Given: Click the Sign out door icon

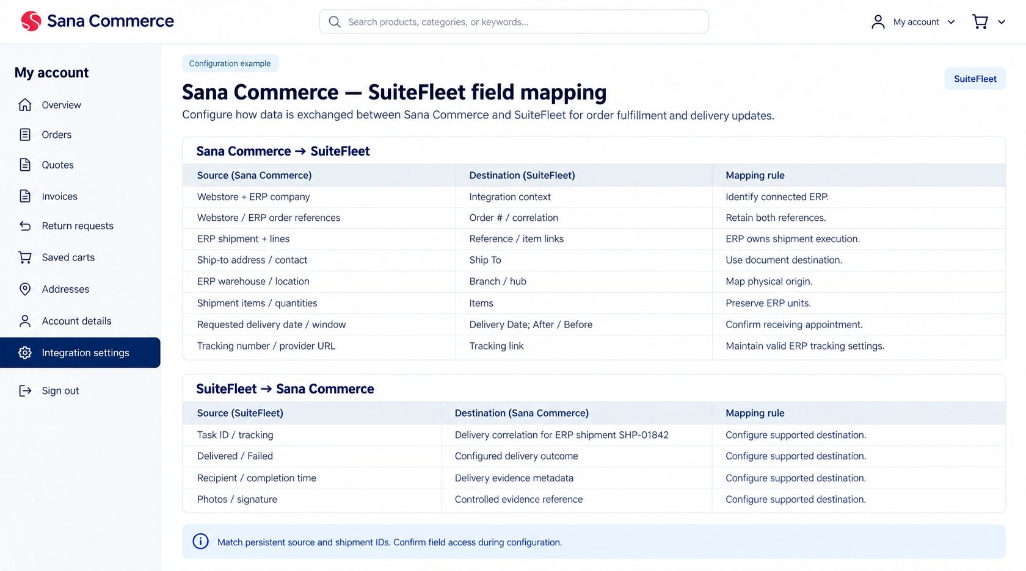Looking at the screenshot, I should [x=25, y=390].
